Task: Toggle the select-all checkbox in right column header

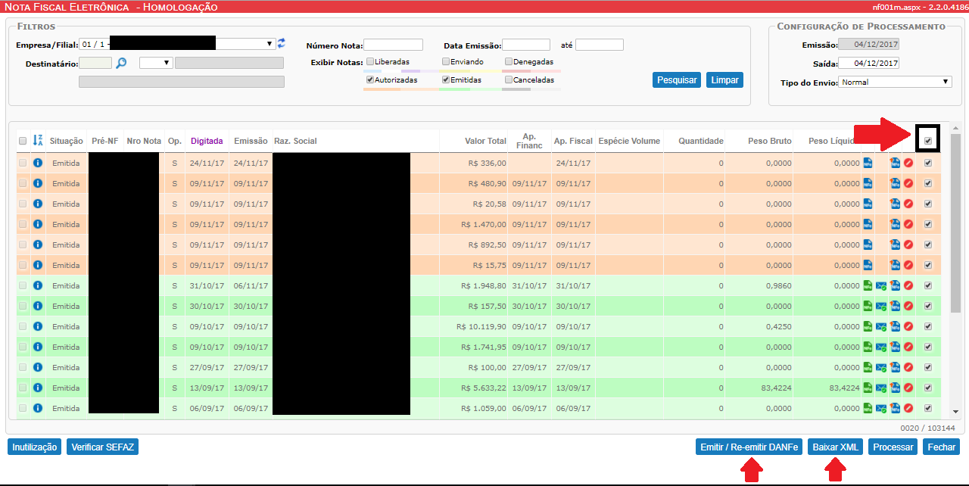Action: tap(928, 140)
